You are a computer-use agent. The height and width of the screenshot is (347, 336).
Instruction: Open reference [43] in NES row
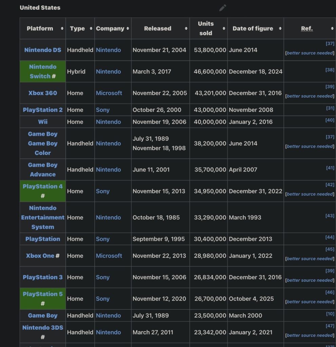(330, 216)
